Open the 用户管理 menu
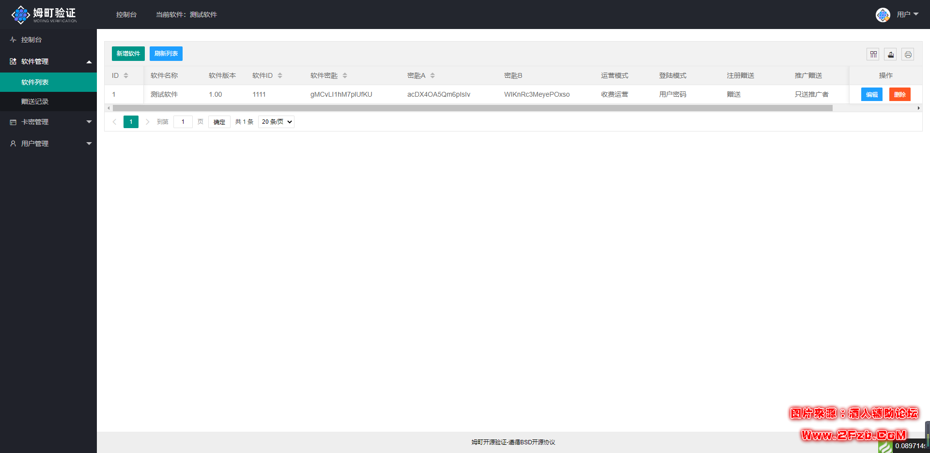 point(48,144)
